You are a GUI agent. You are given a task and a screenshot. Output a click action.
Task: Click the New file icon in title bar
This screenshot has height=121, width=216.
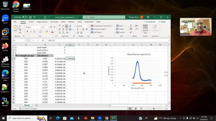pyautogui.click(x=45, y=17)
